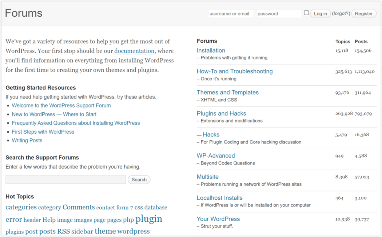This screenshot has height=237, width=382.
Task: Tick the remember me checkbox beside password
Action: (306, 13)
